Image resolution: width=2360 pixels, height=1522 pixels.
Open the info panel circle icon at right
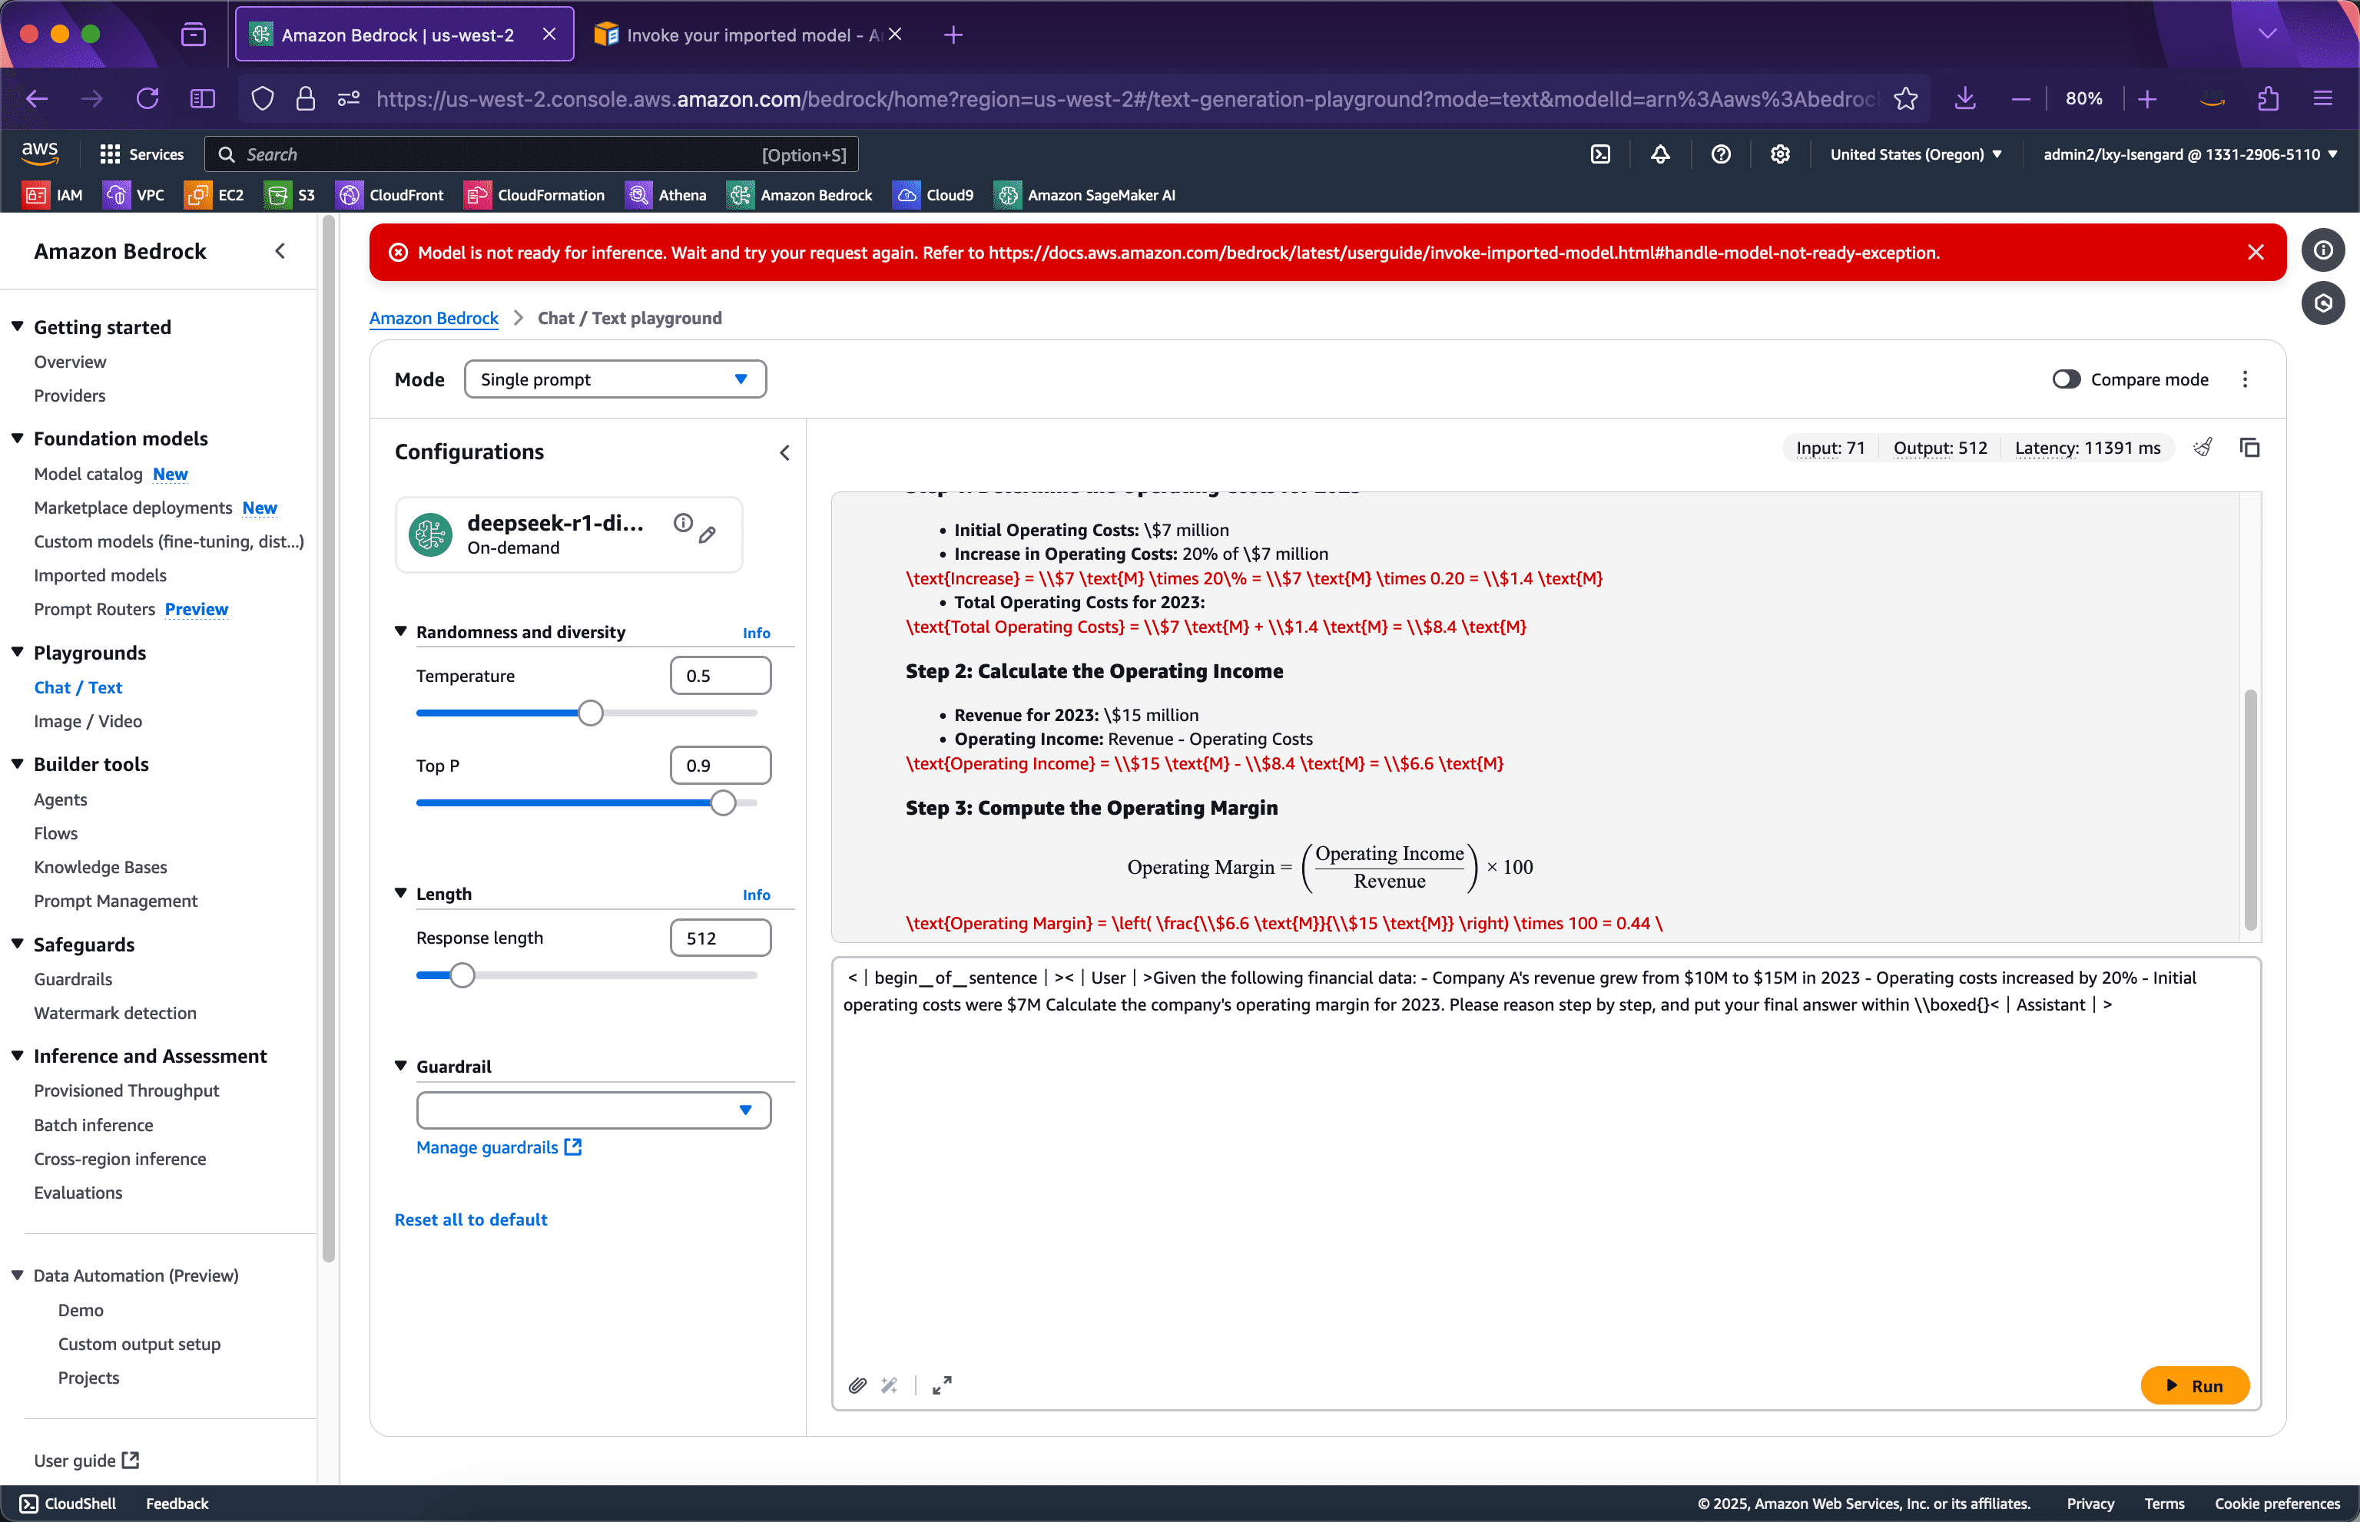click(x=2322, y=250)
